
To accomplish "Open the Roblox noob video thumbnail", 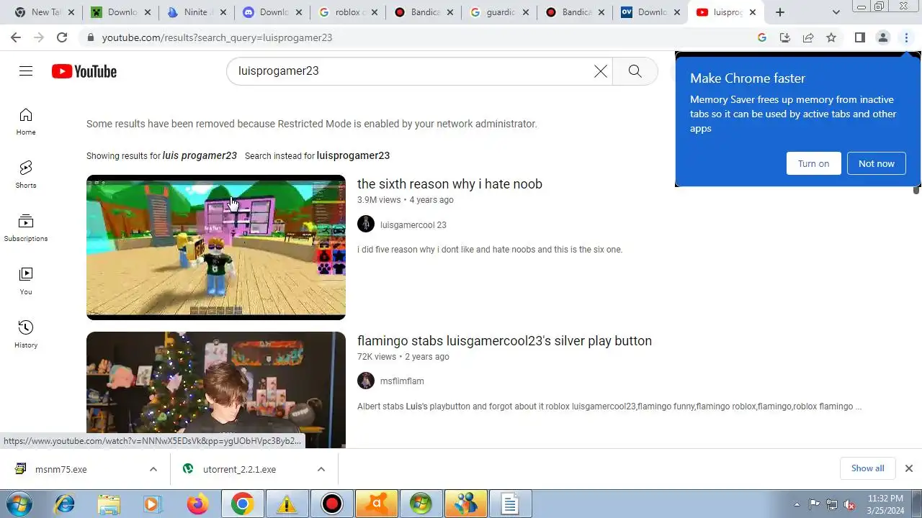I will [216, 247].
